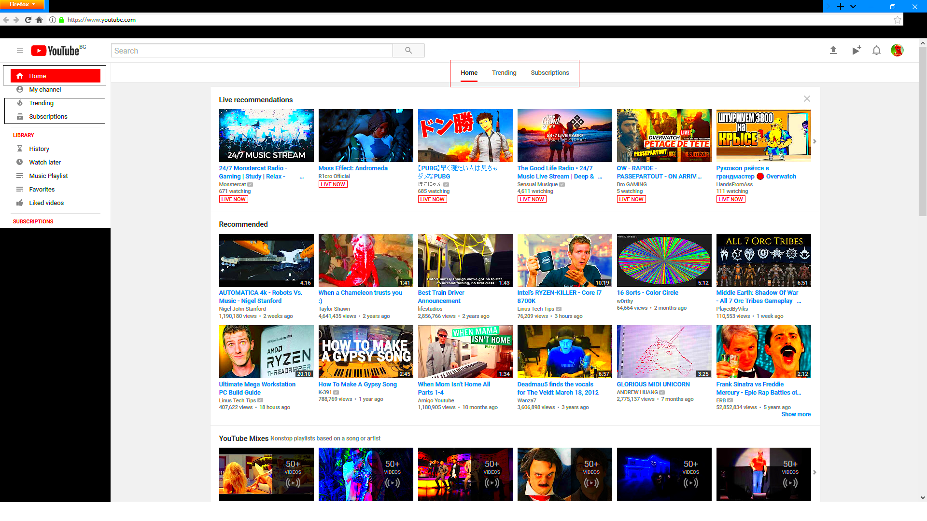Open Frank Sinatra vs Freddie Mercury thumbnail
The width and height of the screenshot is (927, 521).
click(x=763, y=352)
